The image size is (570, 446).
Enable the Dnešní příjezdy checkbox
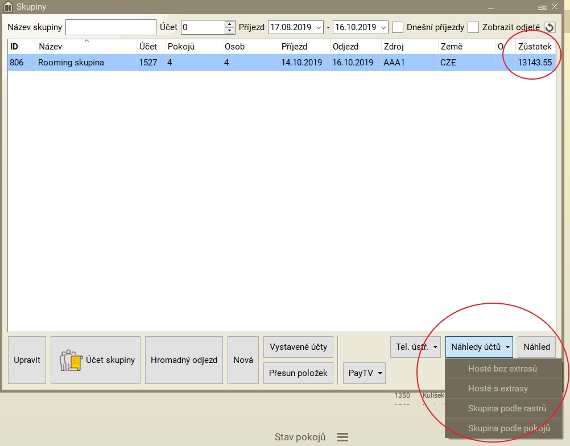click(398, 27)
